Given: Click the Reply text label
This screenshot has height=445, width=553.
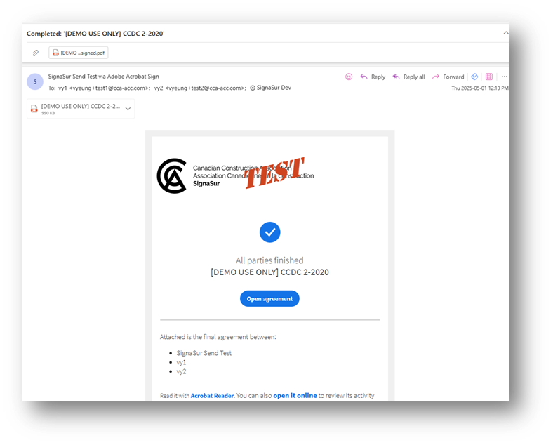Looking at the screenshot, I should pyautogui.click(x=378, y=77).
